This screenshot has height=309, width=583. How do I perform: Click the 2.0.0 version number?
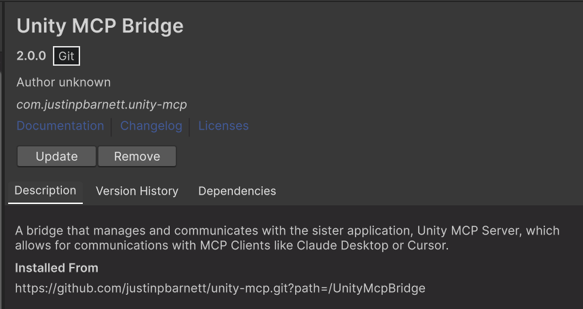click(31, 56)
